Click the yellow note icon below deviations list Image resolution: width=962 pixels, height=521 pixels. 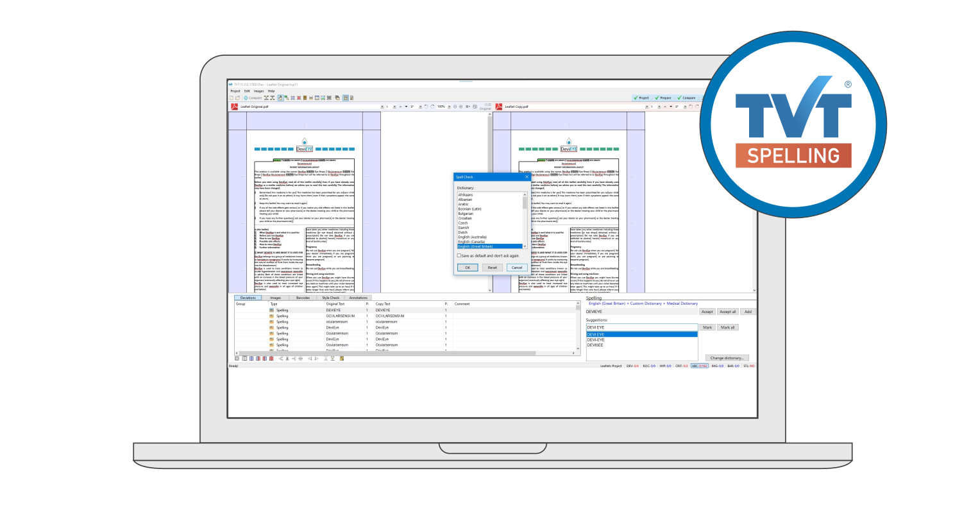tap(342, 358)
